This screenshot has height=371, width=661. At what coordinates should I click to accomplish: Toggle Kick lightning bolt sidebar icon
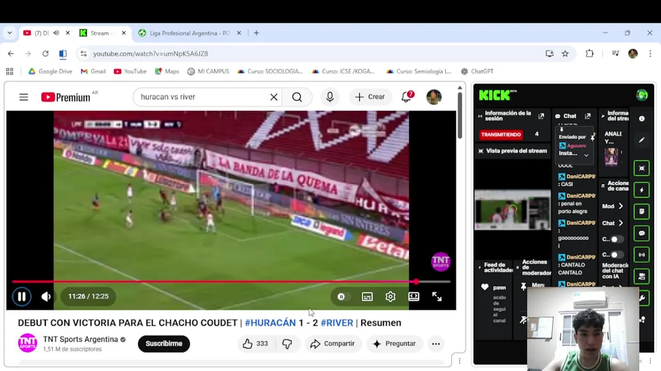[x=641, y=190]
